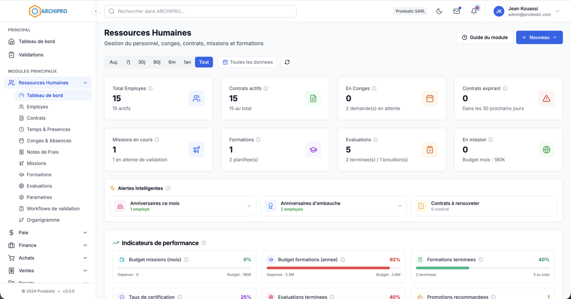Click the En mission globe icon
This screenshot has height=299, width=571.
pyautogui.click(x=546, y=150)
